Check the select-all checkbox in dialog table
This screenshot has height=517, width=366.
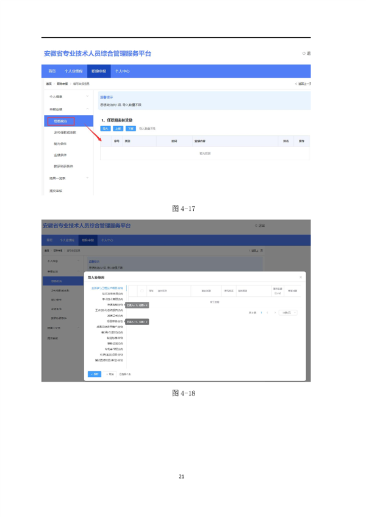[x=143, y=290]
